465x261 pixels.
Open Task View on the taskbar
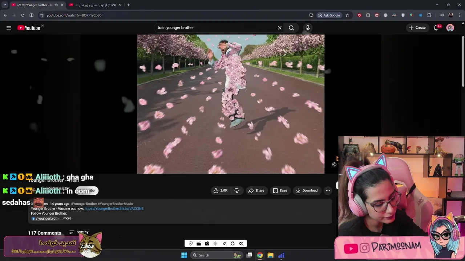tap(249, 255)
